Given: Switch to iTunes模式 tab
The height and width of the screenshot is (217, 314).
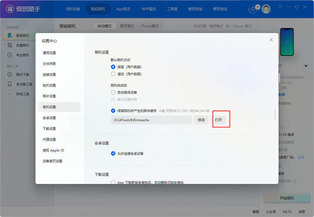Looking at the screenshot, I should point(150,26).
